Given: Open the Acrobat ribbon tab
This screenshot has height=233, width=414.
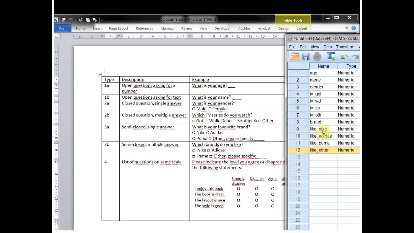Looking at the screenshot, I should 264,28.
